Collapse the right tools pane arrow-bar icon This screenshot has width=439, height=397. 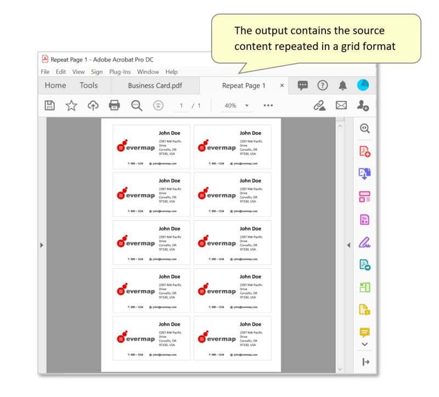point(365,362)
